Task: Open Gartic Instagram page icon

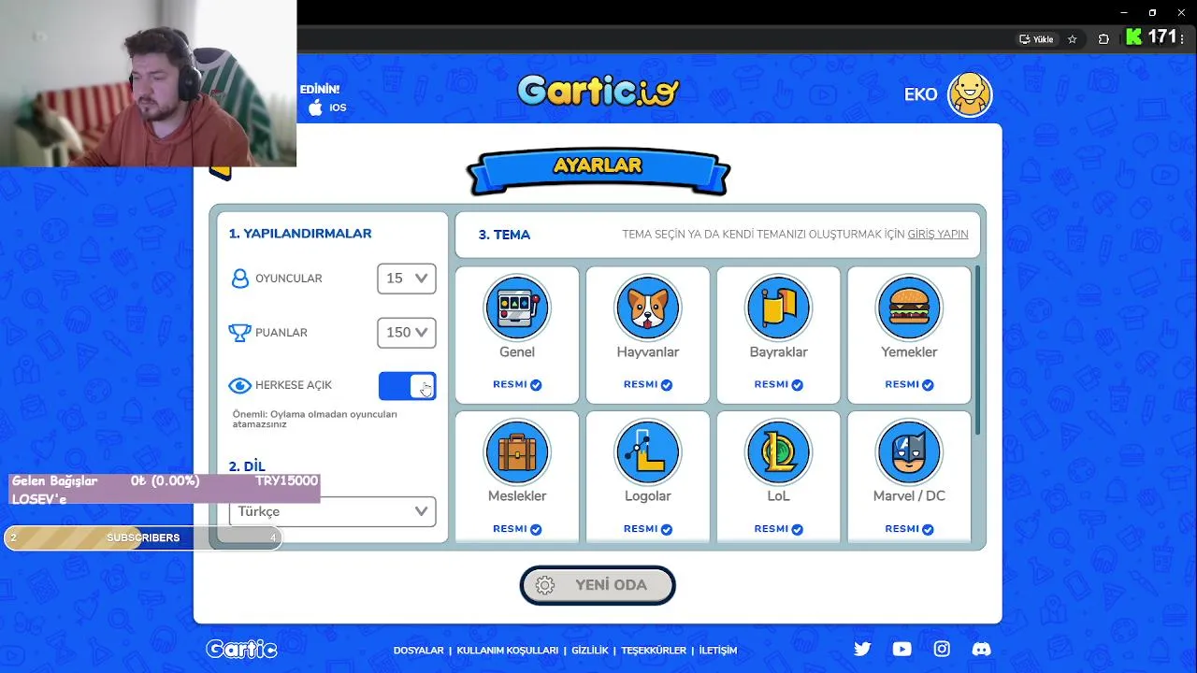Action: tap(942, 649)
